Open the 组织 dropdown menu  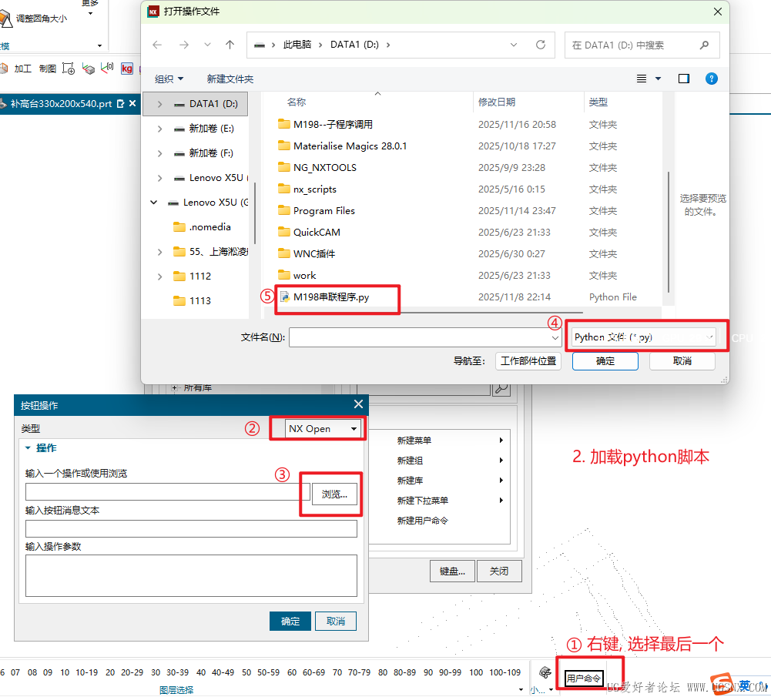[169, 79]
